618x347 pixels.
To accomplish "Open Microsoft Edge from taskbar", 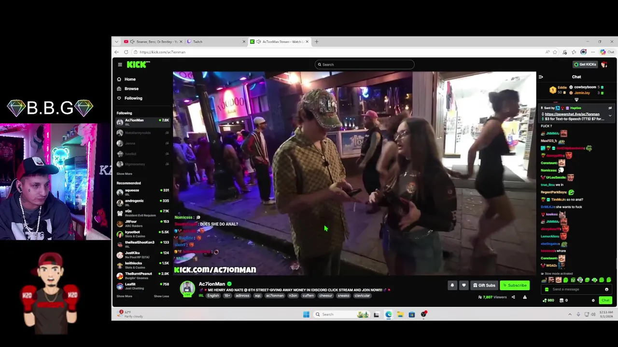I will 389,315.
